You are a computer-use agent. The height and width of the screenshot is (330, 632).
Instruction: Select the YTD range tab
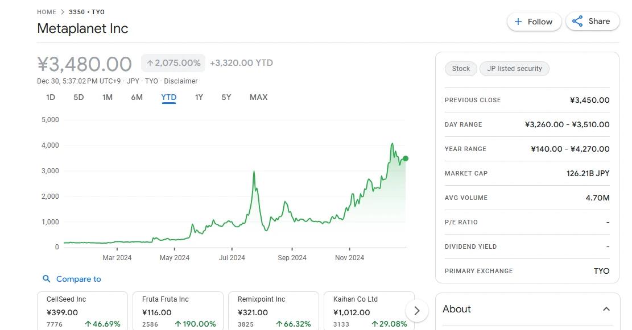click(x=168, y=97)
